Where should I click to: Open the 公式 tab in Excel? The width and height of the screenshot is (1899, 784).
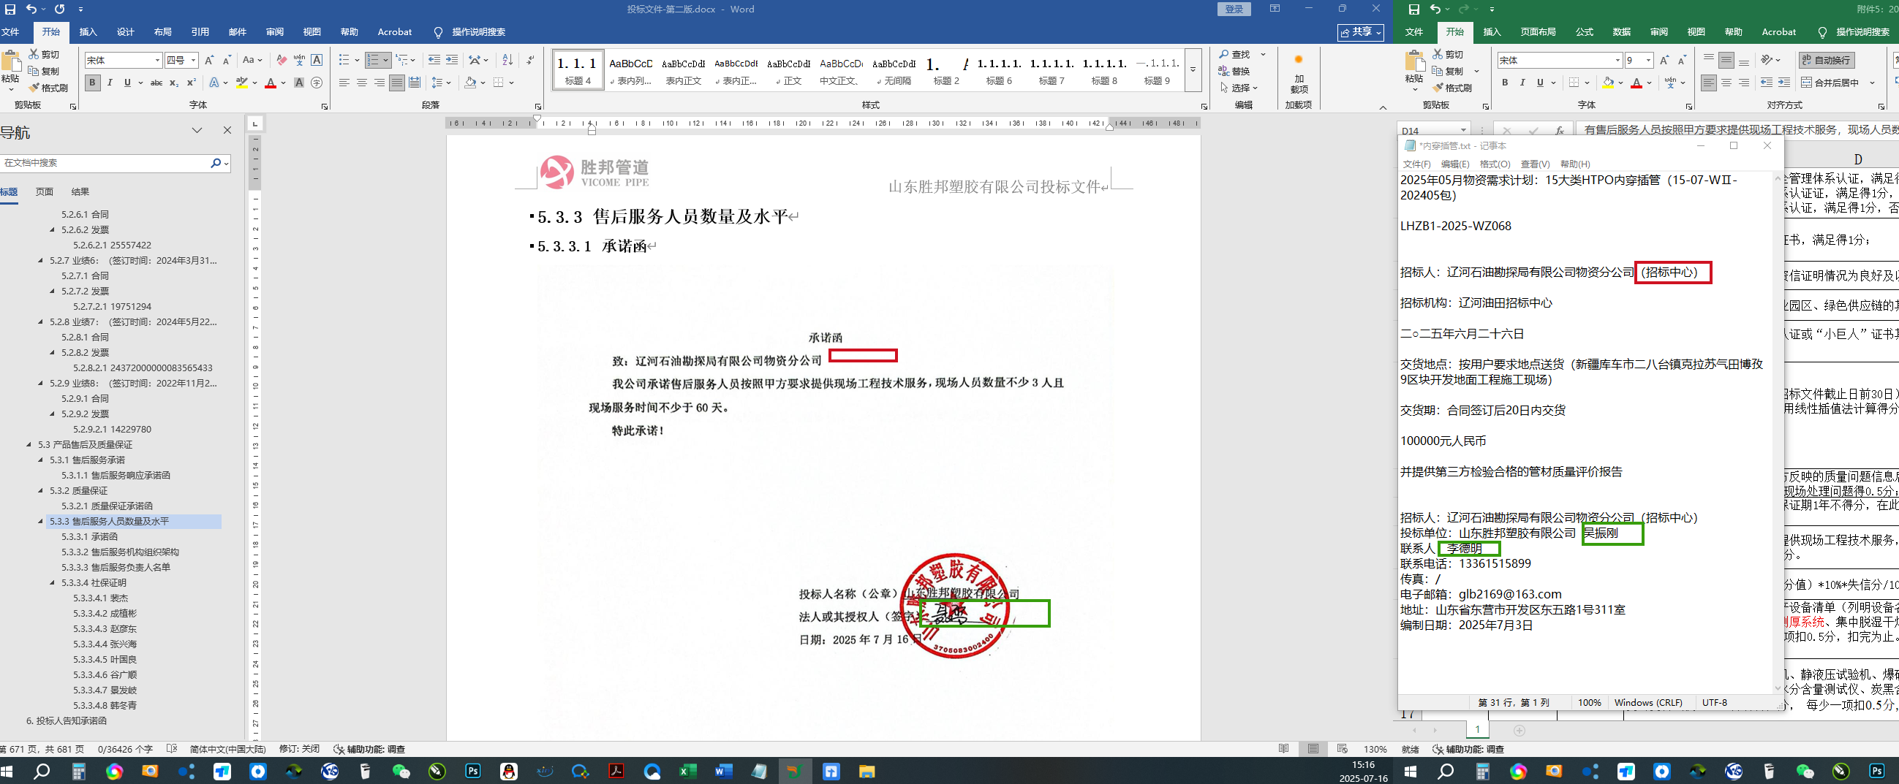click(1585, 32)
